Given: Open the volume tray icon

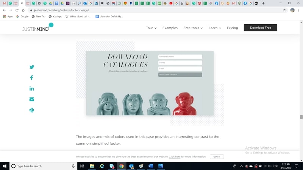Looking at the screenshot, I should (270, 166).
